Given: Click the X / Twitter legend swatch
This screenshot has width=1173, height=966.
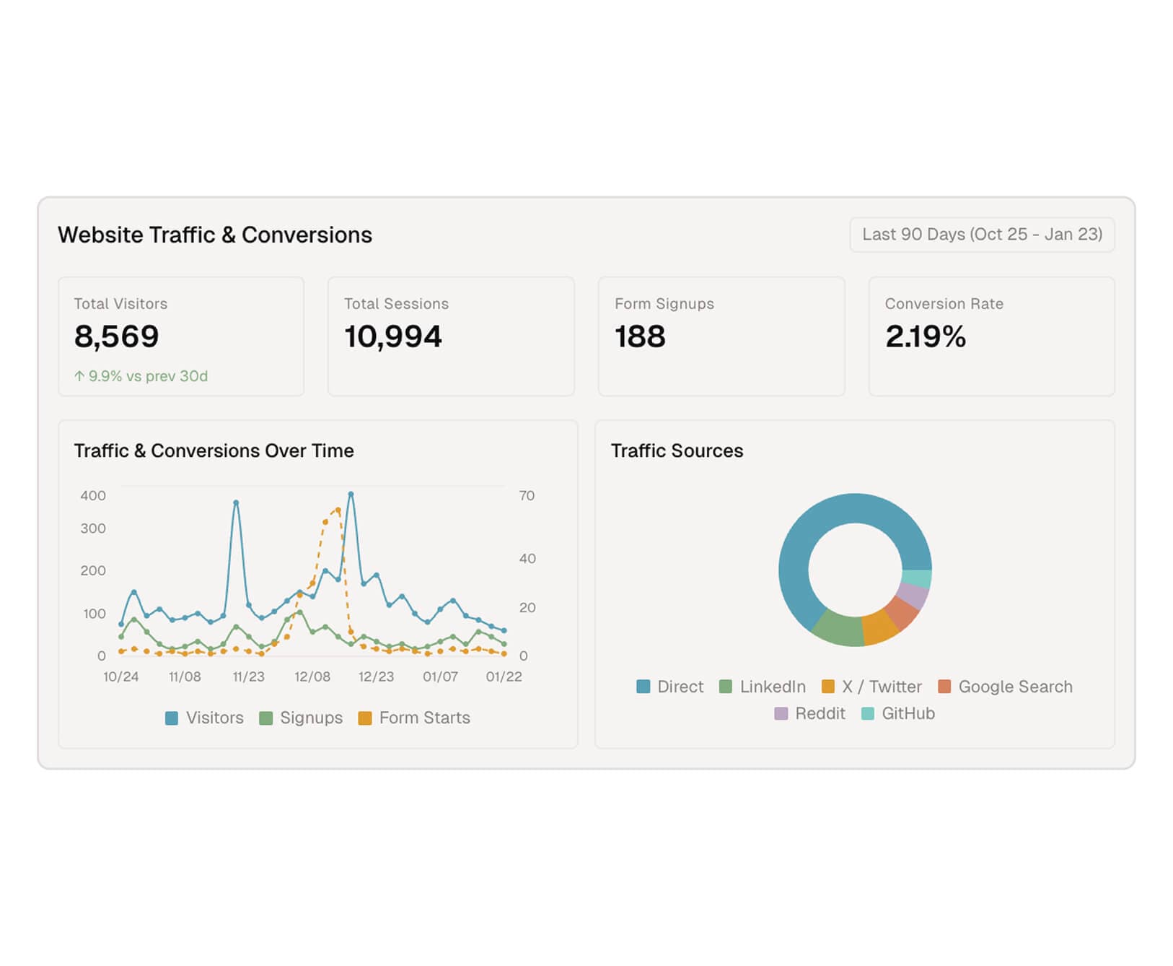Looking at the screenshot, I should (x=829, y=687).
